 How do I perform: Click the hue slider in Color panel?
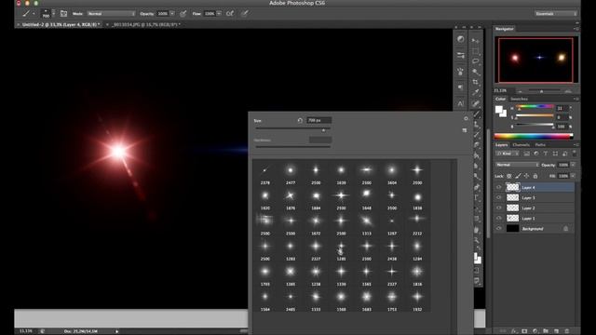coord(535,107)
